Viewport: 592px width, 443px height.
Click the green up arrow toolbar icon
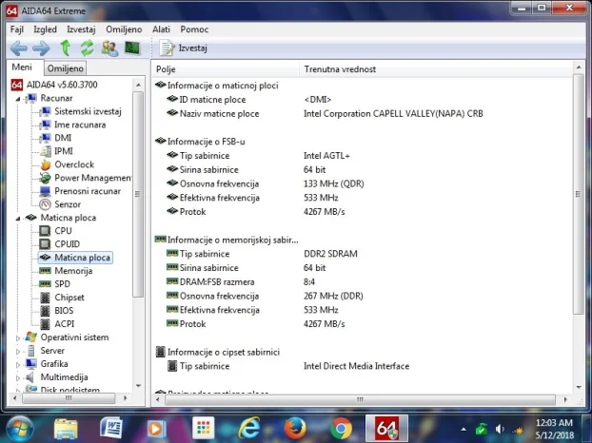(x=66, y=48)
